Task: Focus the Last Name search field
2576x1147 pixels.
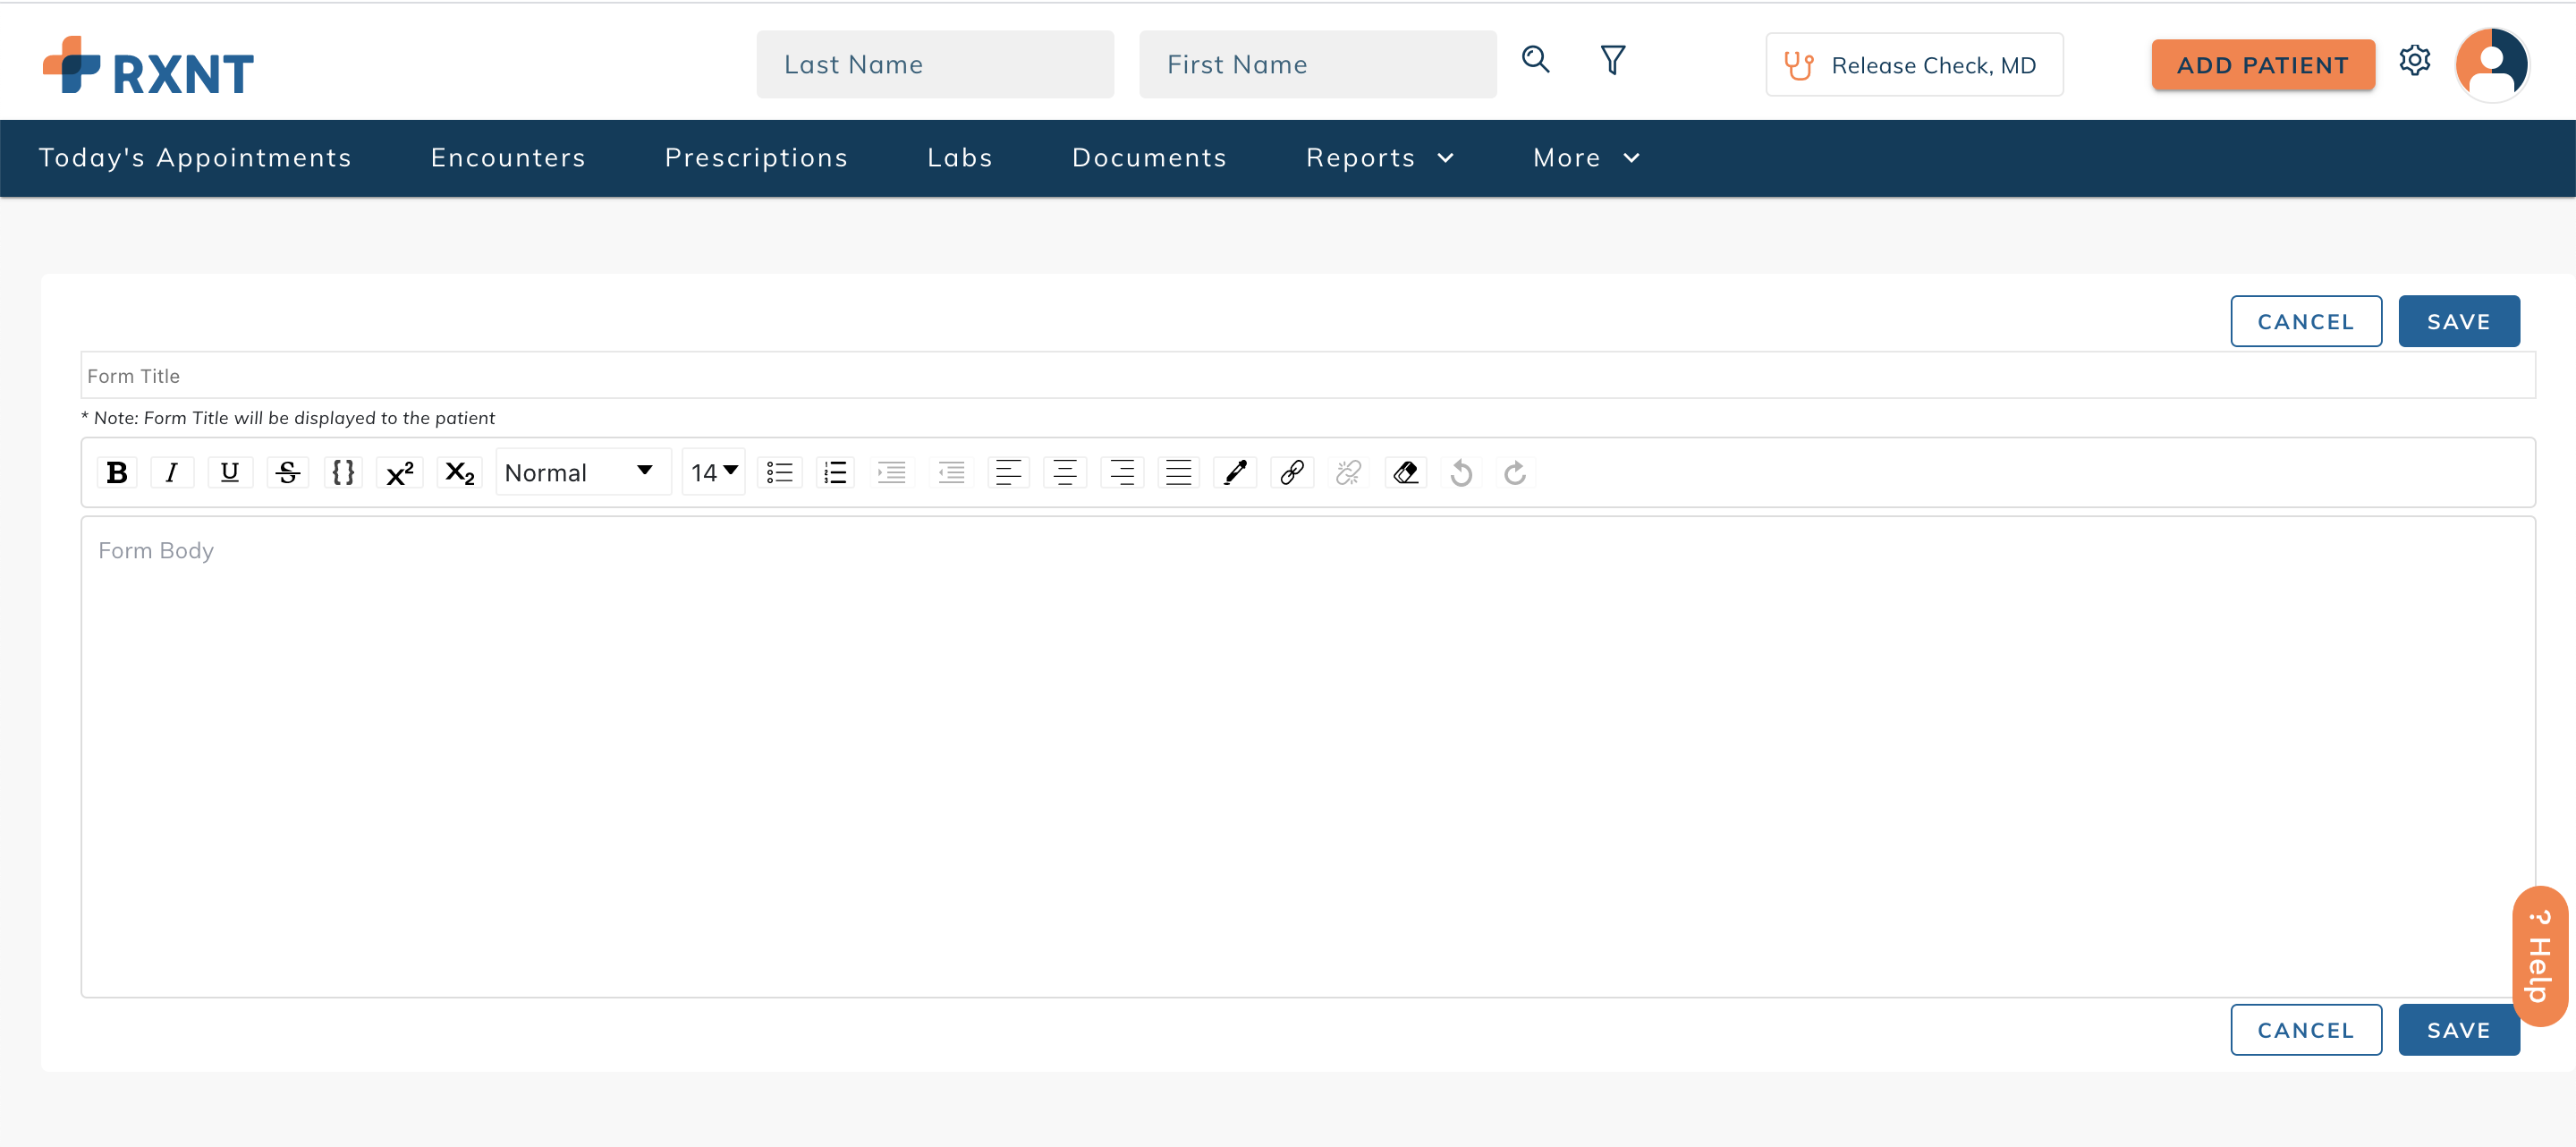Action: point(935,65)
